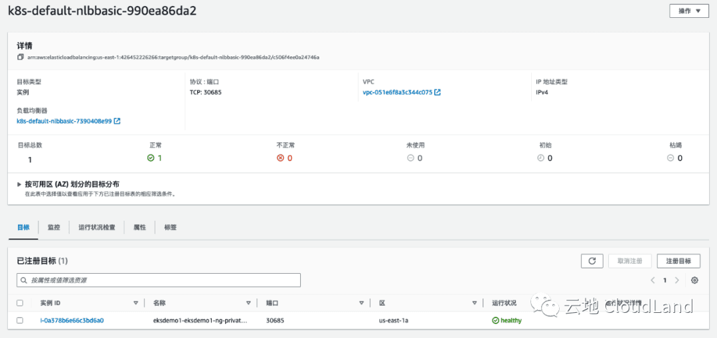This screenshot has height=338, width=717.
Task: Open instance link i-0a378b6e66c3bd6a0
Action: 72,321
